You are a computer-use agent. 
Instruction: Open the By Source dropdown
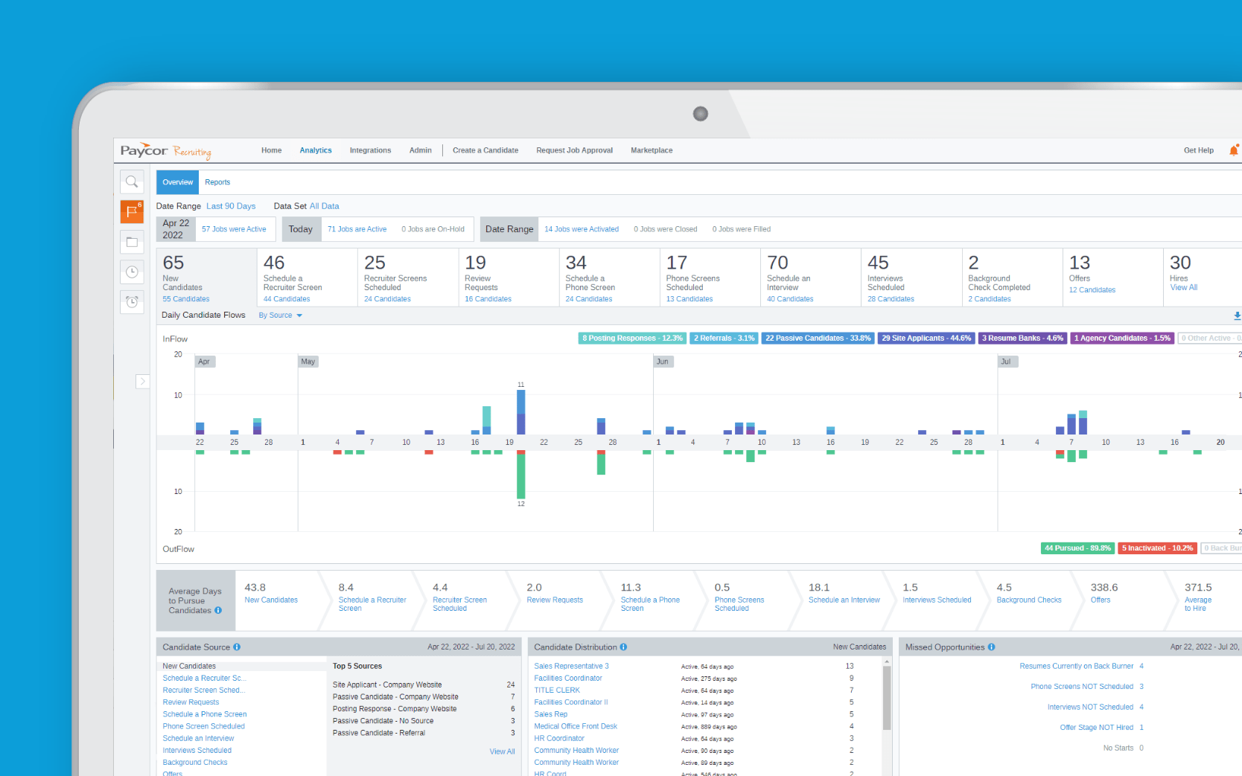tap(280, 315)
